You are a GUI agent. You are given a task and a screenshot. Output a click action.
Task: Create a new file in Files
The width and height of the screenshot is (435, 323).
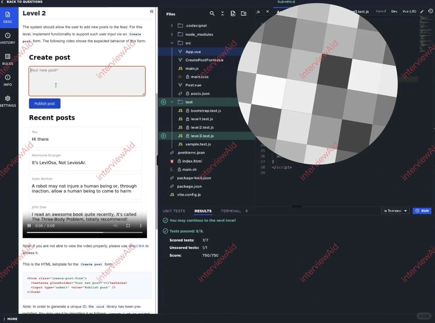point(233,13)
